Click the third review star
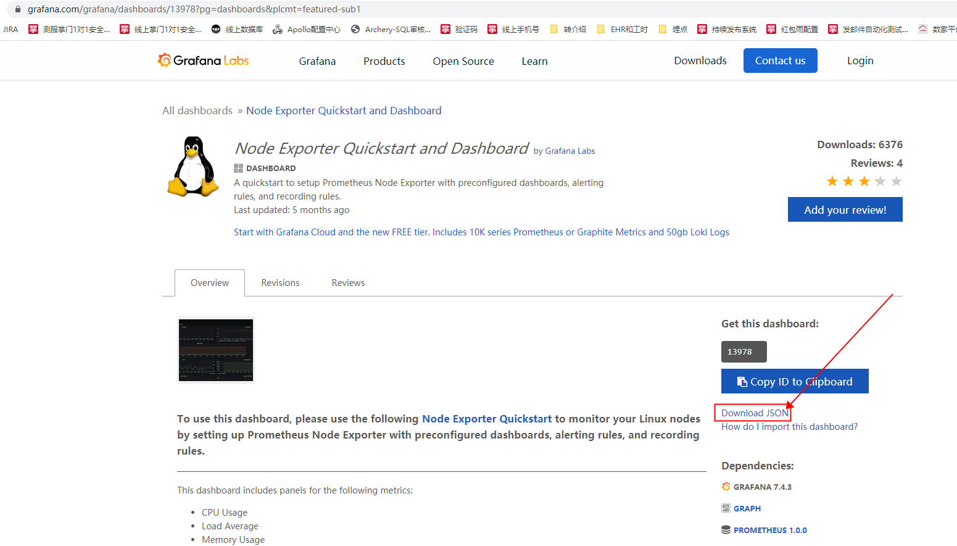957x546 pixels. [x=864, y=181]
